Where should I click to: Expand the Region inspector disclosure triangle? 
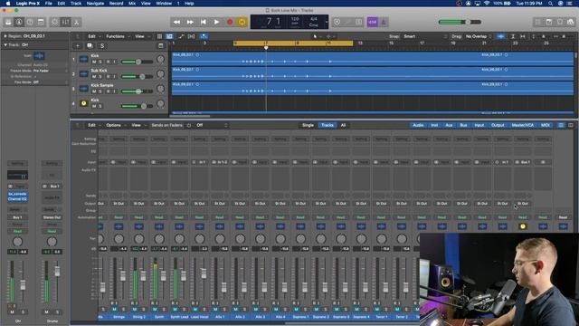5,36
